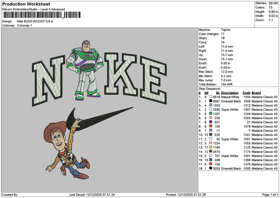Select code 1249 in stop 5
Viewport: 280px width, 198px height.
[x=247, y=114]
